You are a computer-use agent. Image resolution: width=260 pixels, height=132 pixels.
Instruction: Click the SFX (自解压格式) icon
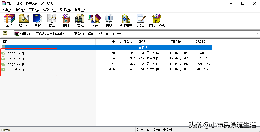[157, 21]
